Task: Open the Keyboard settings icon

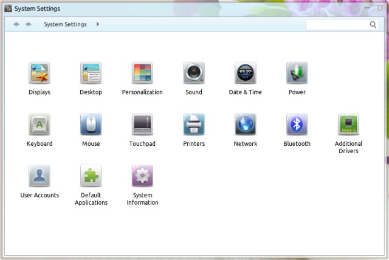Action: (39, 124)
